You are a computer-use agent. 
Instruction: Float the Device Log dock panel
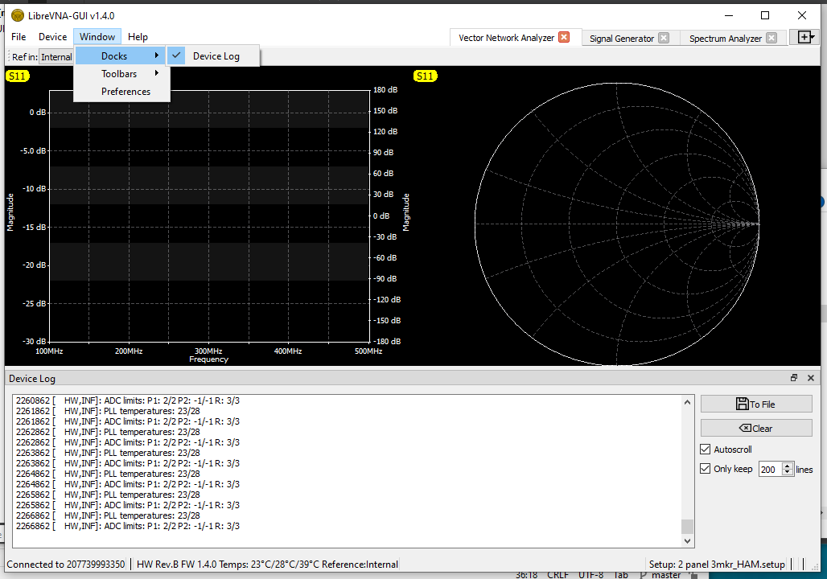[x=794, y=378]
